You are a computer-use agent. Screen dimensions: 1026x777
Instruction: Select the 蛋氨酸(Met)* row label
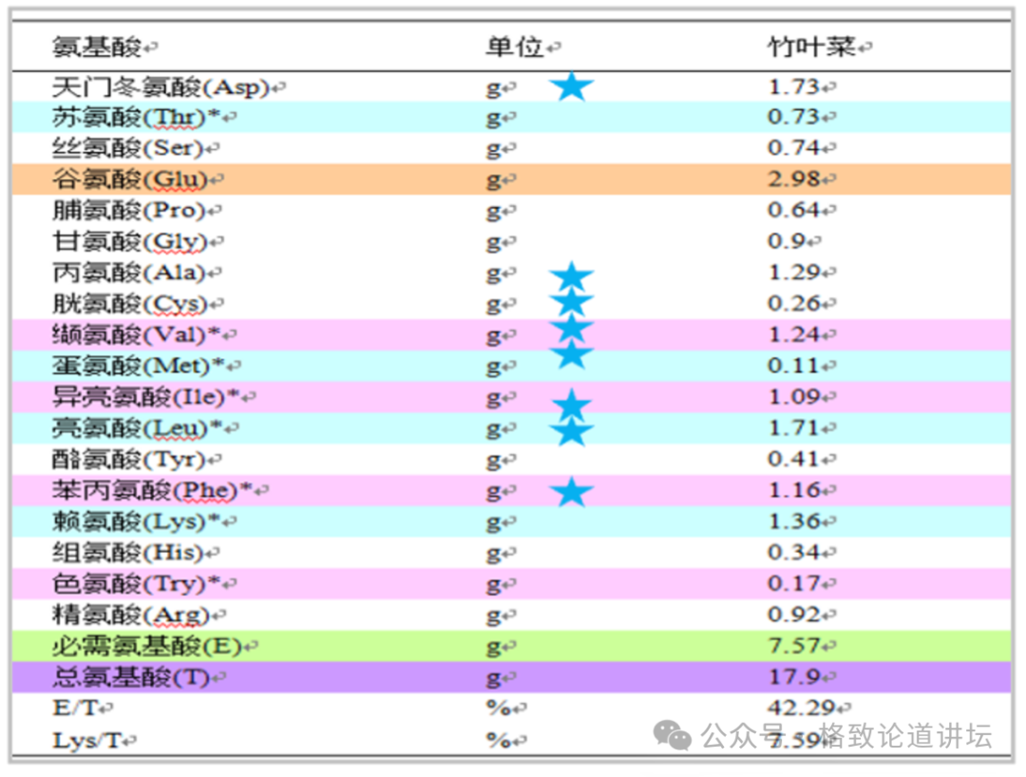(x=139, y=366)
